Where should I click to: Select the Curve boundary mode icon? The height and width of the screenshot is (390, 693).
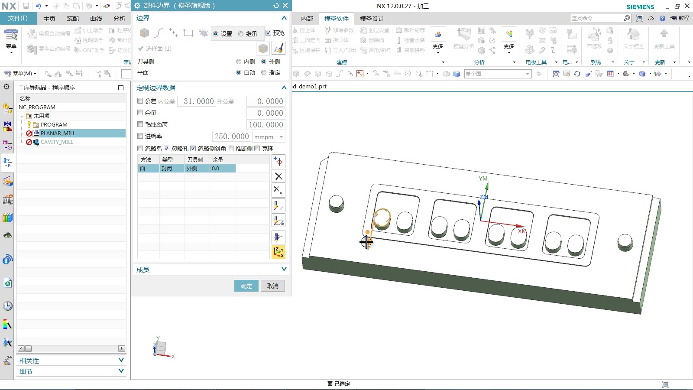[x=159, y=33]
